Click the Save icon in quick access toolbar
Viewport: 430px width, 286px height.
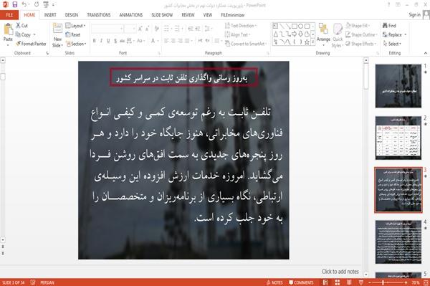[x=15, y=5]
